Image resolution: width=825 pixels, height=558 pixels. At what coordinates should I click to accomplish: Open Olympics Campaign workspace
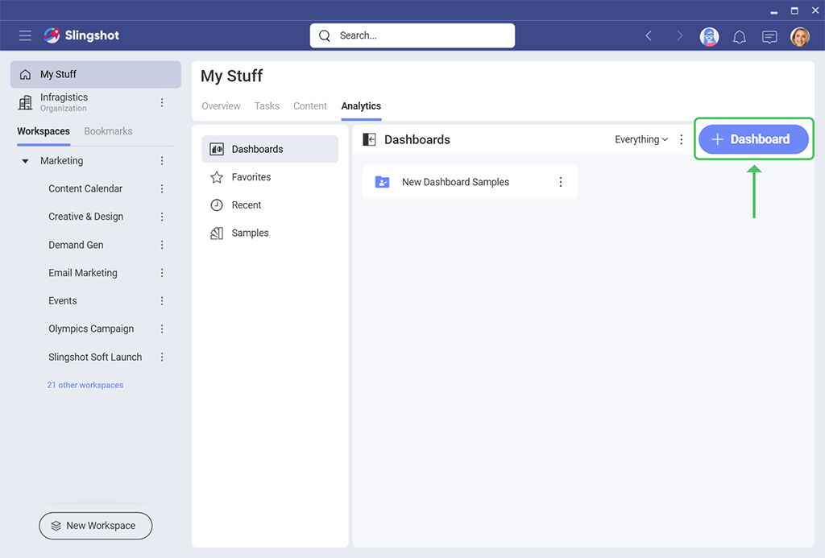(91, 329)
